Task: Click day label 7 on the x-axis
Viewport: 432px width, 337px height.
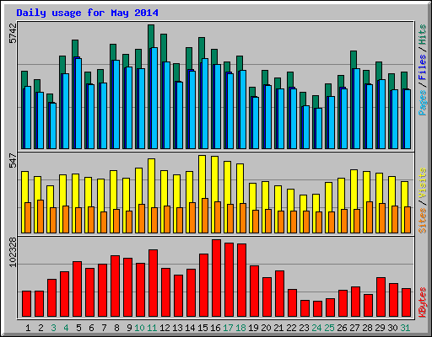Action: 104,328
